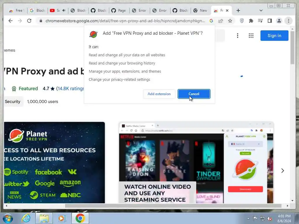Switch to the New tab
299x224 pixels.
(x=201, y=10)
